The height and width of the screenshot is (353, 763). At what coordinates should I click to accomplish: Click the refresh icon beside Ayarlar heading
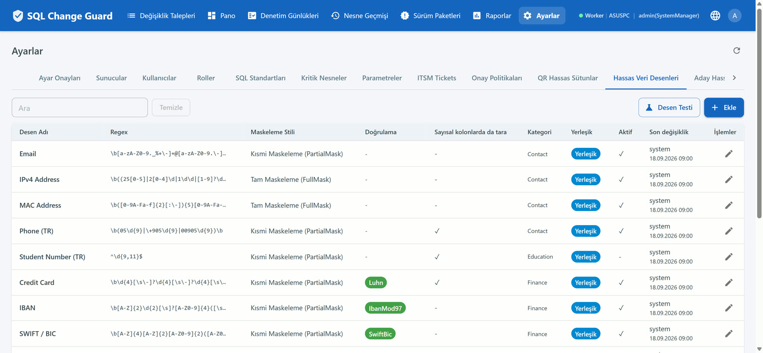coord(737,51)
